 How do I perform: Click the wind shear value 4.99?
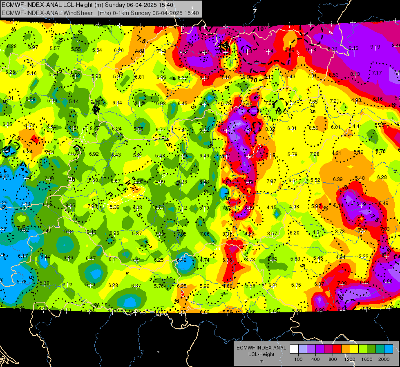pos(160,181)
